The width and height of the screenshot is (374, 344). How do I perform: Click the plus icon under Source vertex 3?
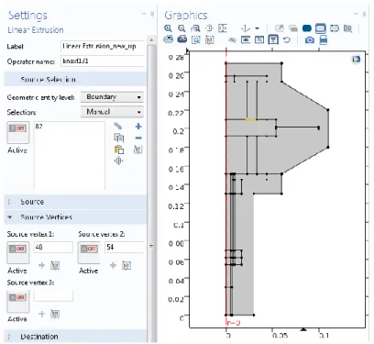pos(42,314)
